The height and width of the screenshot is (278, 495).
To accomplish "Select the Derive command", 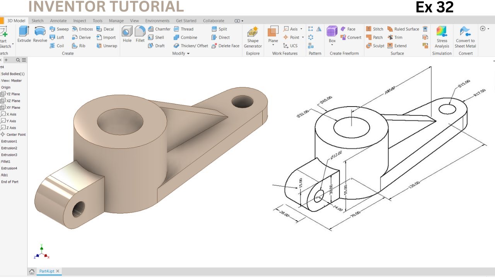I will (x=81, y=37).
